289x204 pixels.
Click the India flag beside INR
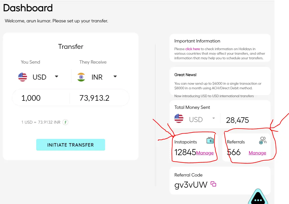[81, 77]
